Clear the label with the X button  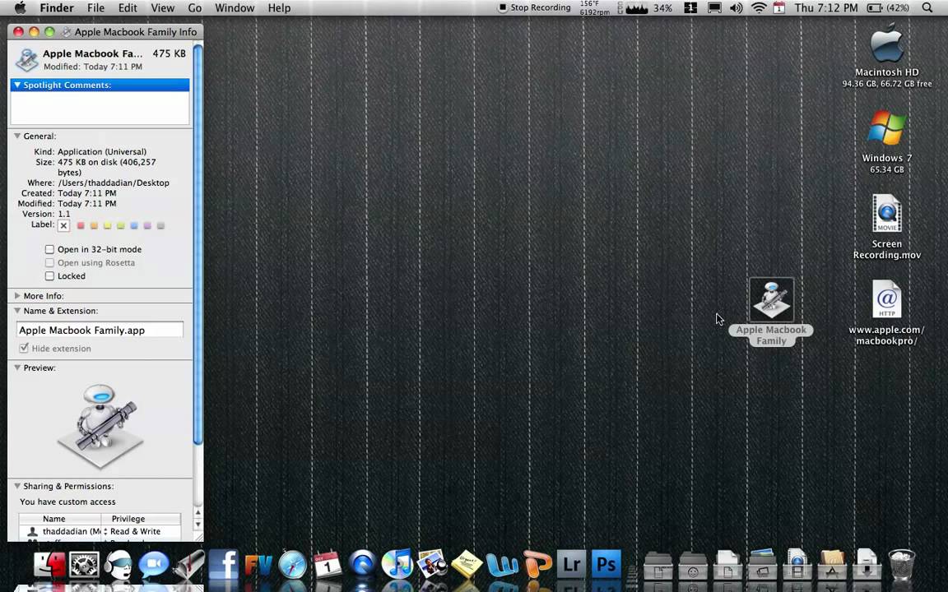pyautogui.click(x=63, y=225)
